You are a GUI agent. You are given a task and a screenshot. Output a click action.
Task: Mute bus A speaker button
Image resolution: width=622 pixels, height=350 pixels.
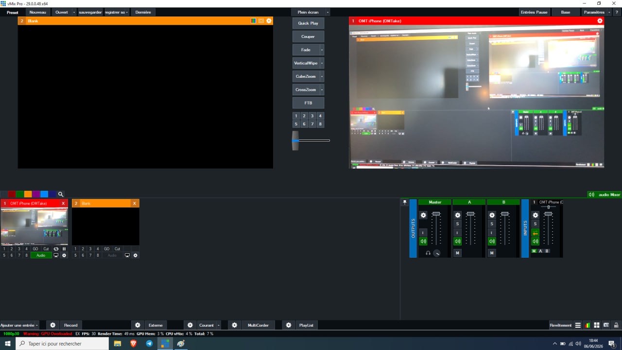tap(457, 241)
